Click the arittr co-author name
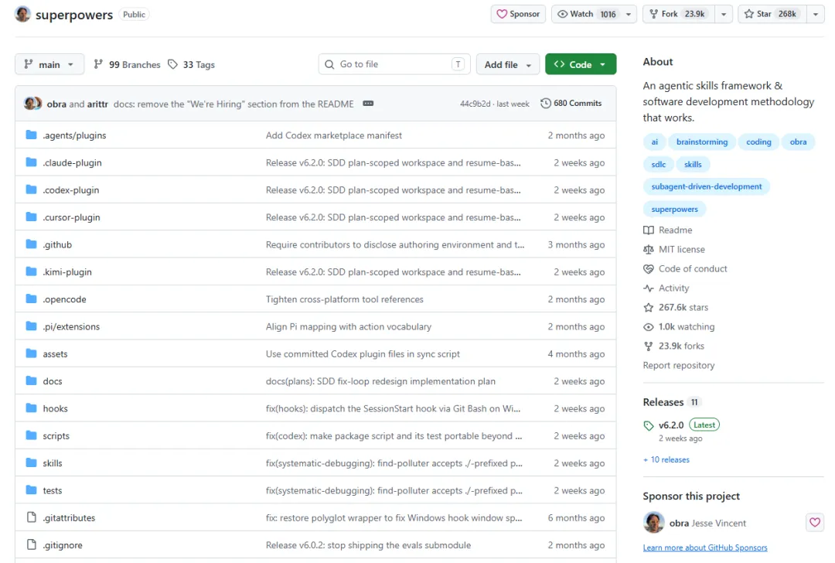The height and width of the screenshot is (563, 835). coord(97,104)
